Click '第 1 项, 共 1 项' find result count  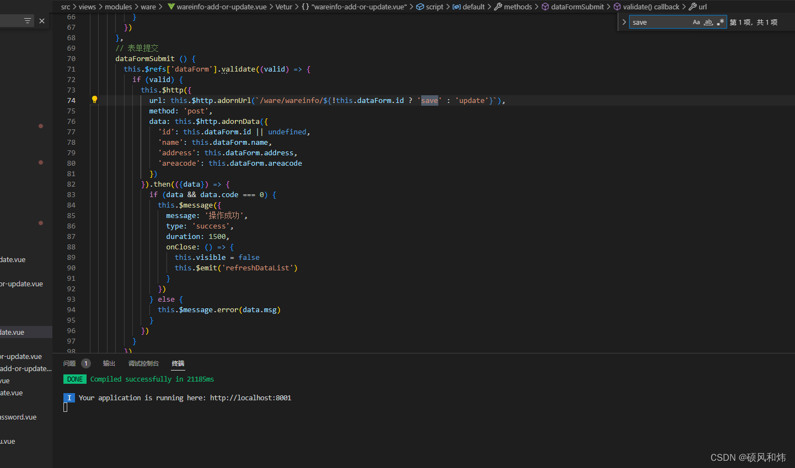754,22
